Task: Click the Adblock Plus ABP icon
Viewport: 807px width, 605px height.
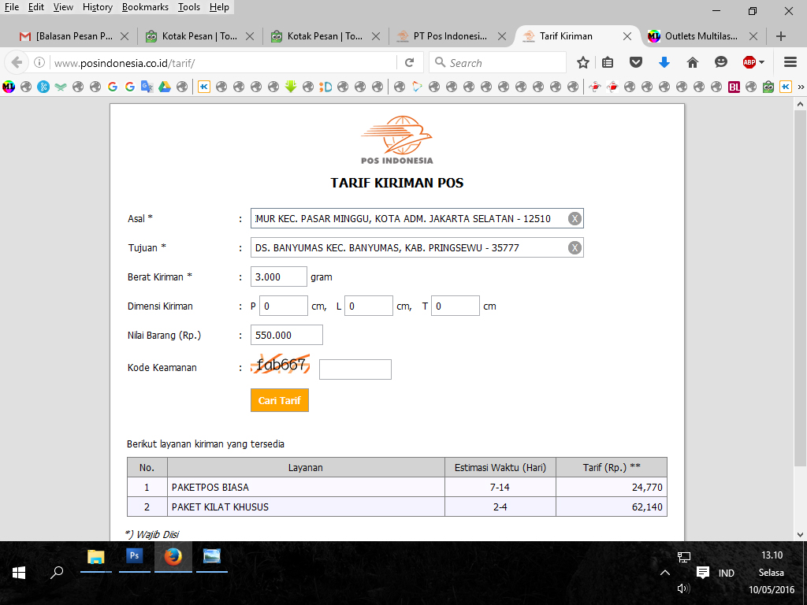Action: click(749, 62)
